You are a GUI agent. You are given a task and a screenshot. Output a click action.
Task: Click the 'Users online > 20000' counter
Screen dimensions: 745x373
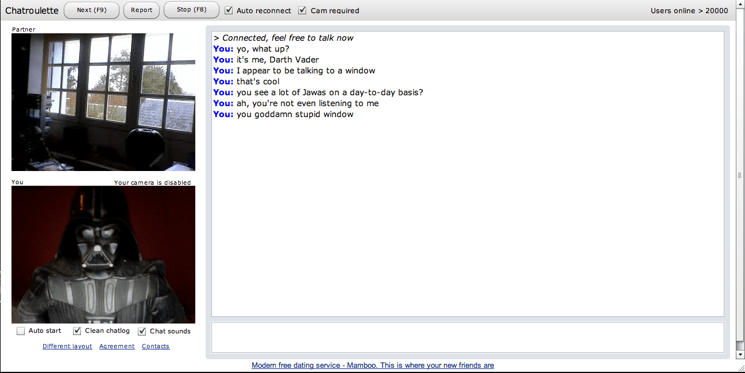(x=689, y=10)
